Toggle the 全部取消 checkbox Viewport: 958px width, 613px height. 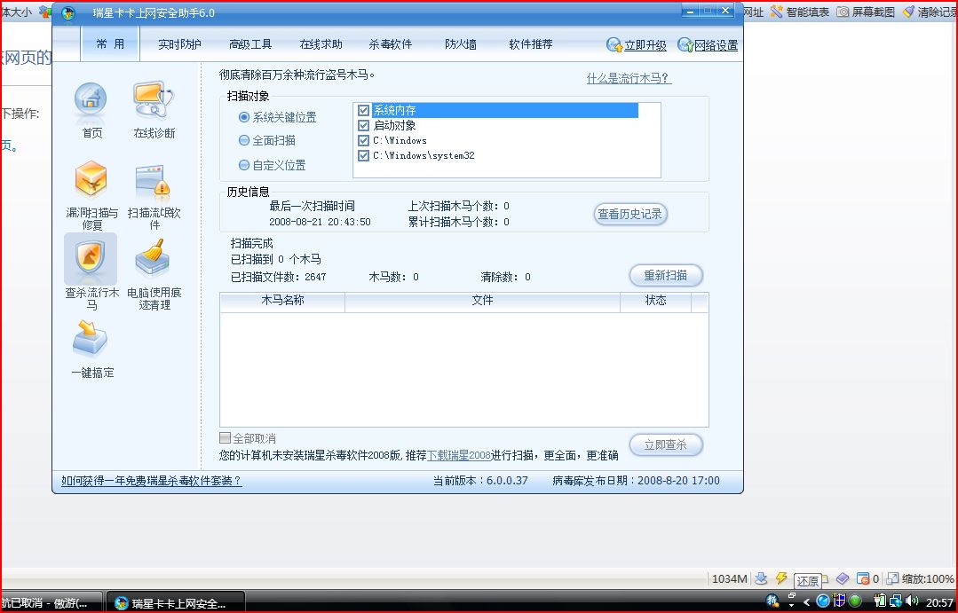click(x=225, y=437)
